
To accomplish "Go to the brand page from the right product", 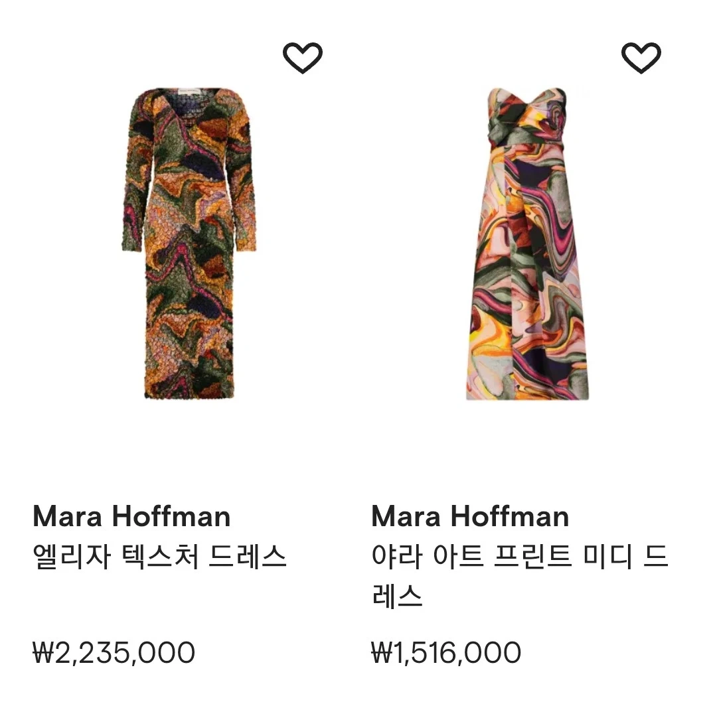I will [x=470, y=516].
